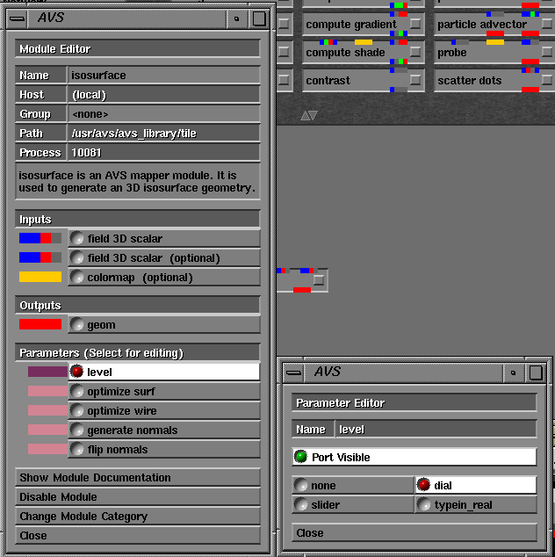The width and height of the screenshot is (555, 557).
Task: Choose the slider widget type
Action: (353, 504)
